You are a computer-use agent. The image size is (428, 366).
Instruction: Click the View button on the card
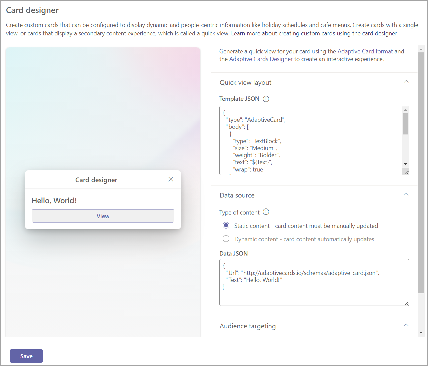pyautogui.click(x=103, y=216)
